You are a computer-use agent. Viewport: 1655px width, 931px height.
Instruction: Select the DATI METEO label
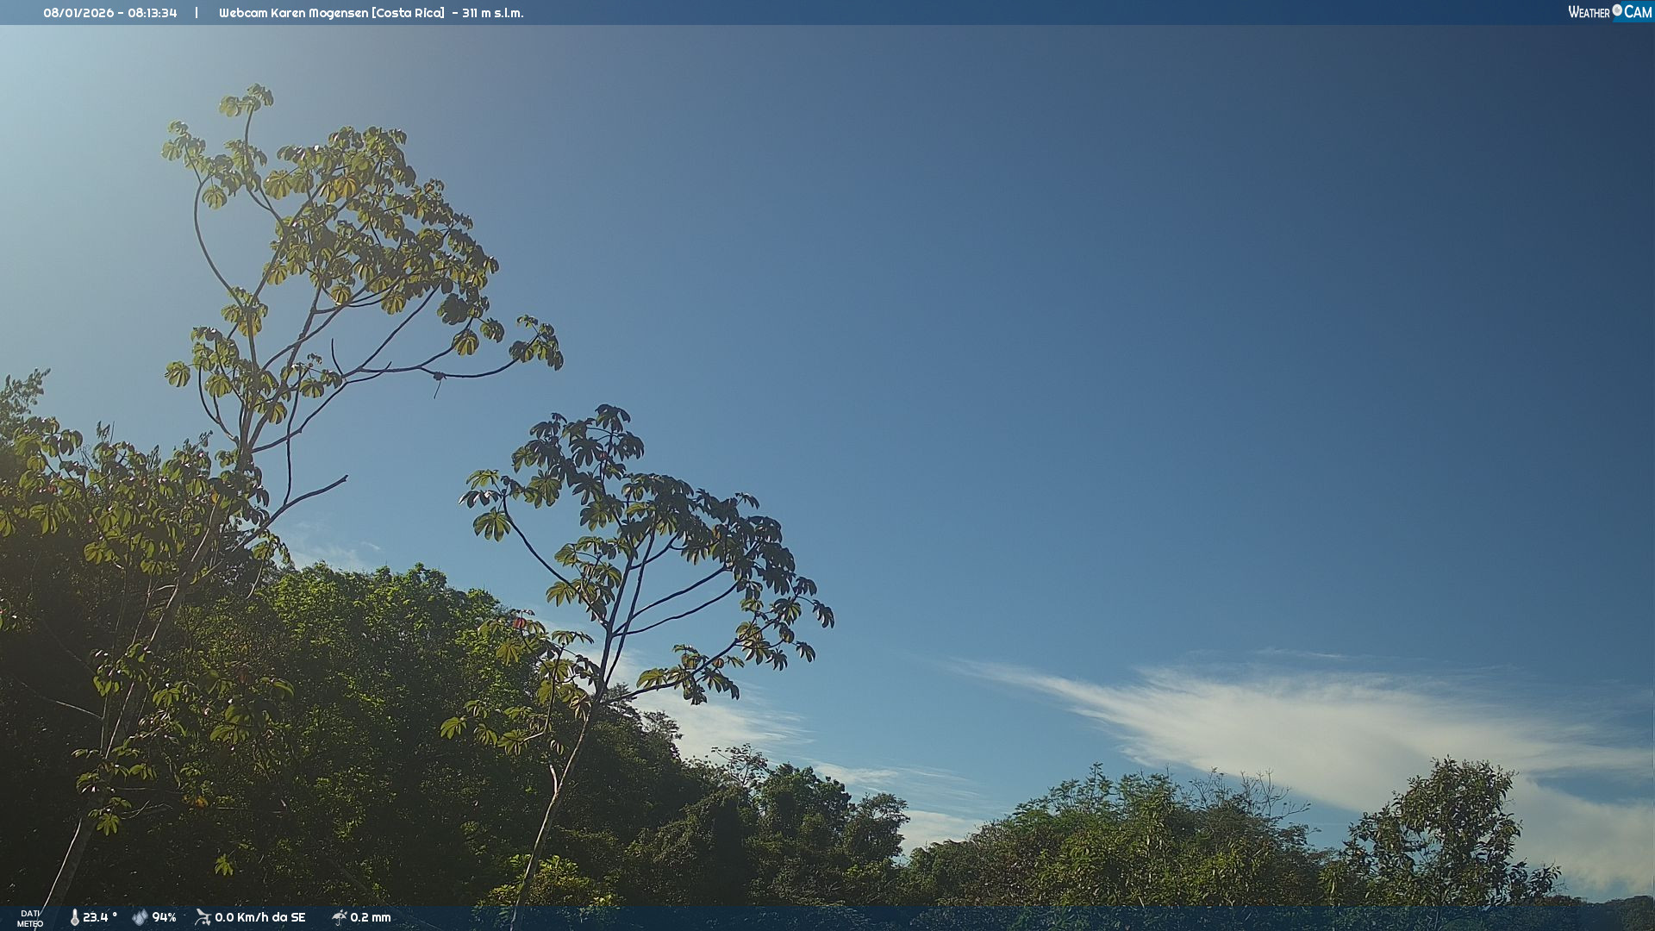coord(30,918)
